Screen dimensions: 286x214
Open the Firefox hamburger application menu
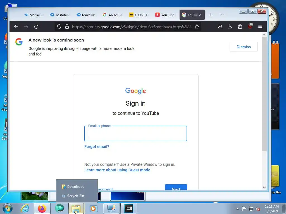pos(260,26)
